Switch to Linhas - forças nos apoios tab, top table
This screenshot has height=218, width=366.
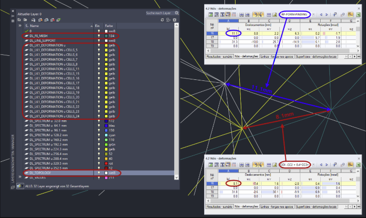pyautogui.click(x=277, y=56)
